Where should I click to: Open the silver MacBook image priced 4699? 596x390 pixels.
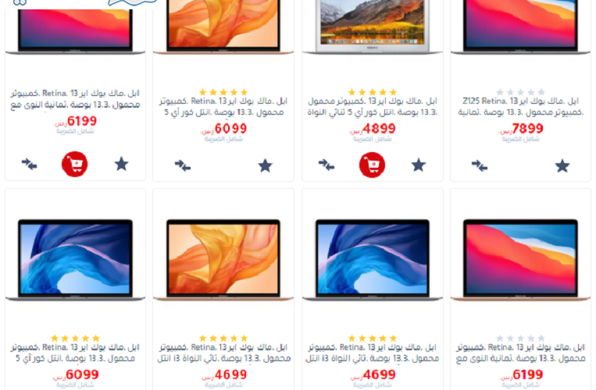click(373, 260)
